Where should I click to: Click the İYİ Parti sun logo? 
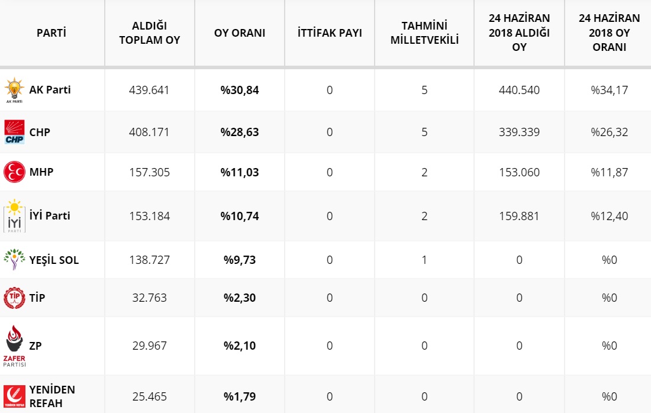click(15, 216)
